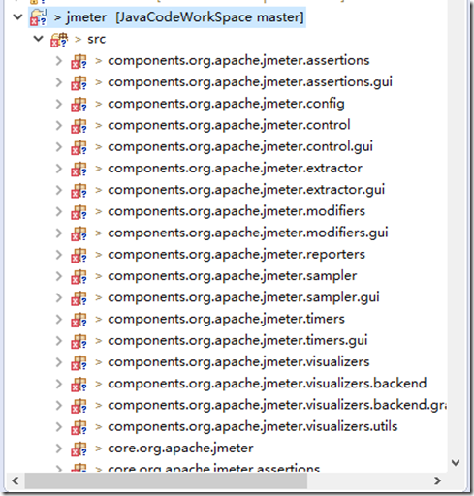The width and height of the screenshot is (474, 496).
Task: Select the src folder label
Action: (x=96, y=40)
